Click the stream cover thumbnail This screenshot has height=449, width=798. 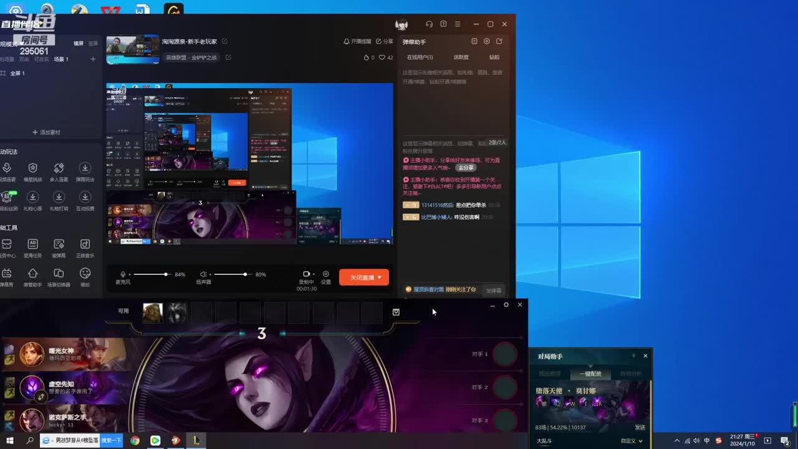pos(133,49)
